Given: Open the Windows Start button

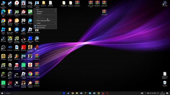Looking at the screenshot, I should (x=2, y=93).
